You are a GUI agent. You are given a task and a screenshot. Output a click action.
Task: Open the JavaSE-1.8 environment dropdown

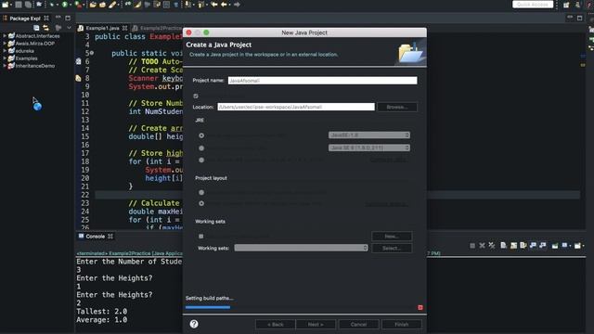coord(369,135)
